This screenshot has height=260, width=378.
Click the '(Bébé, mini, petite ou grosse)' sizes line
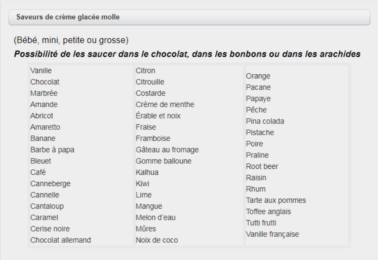pos(71,41)
